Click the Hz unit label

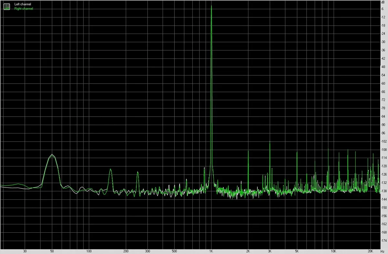[383, 251]
